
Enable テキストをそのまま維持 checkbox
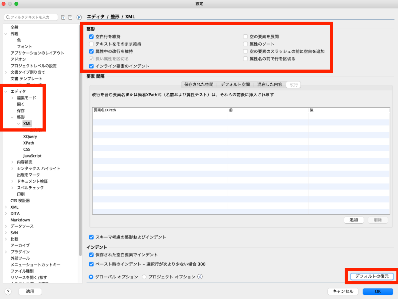pos(92,44)
